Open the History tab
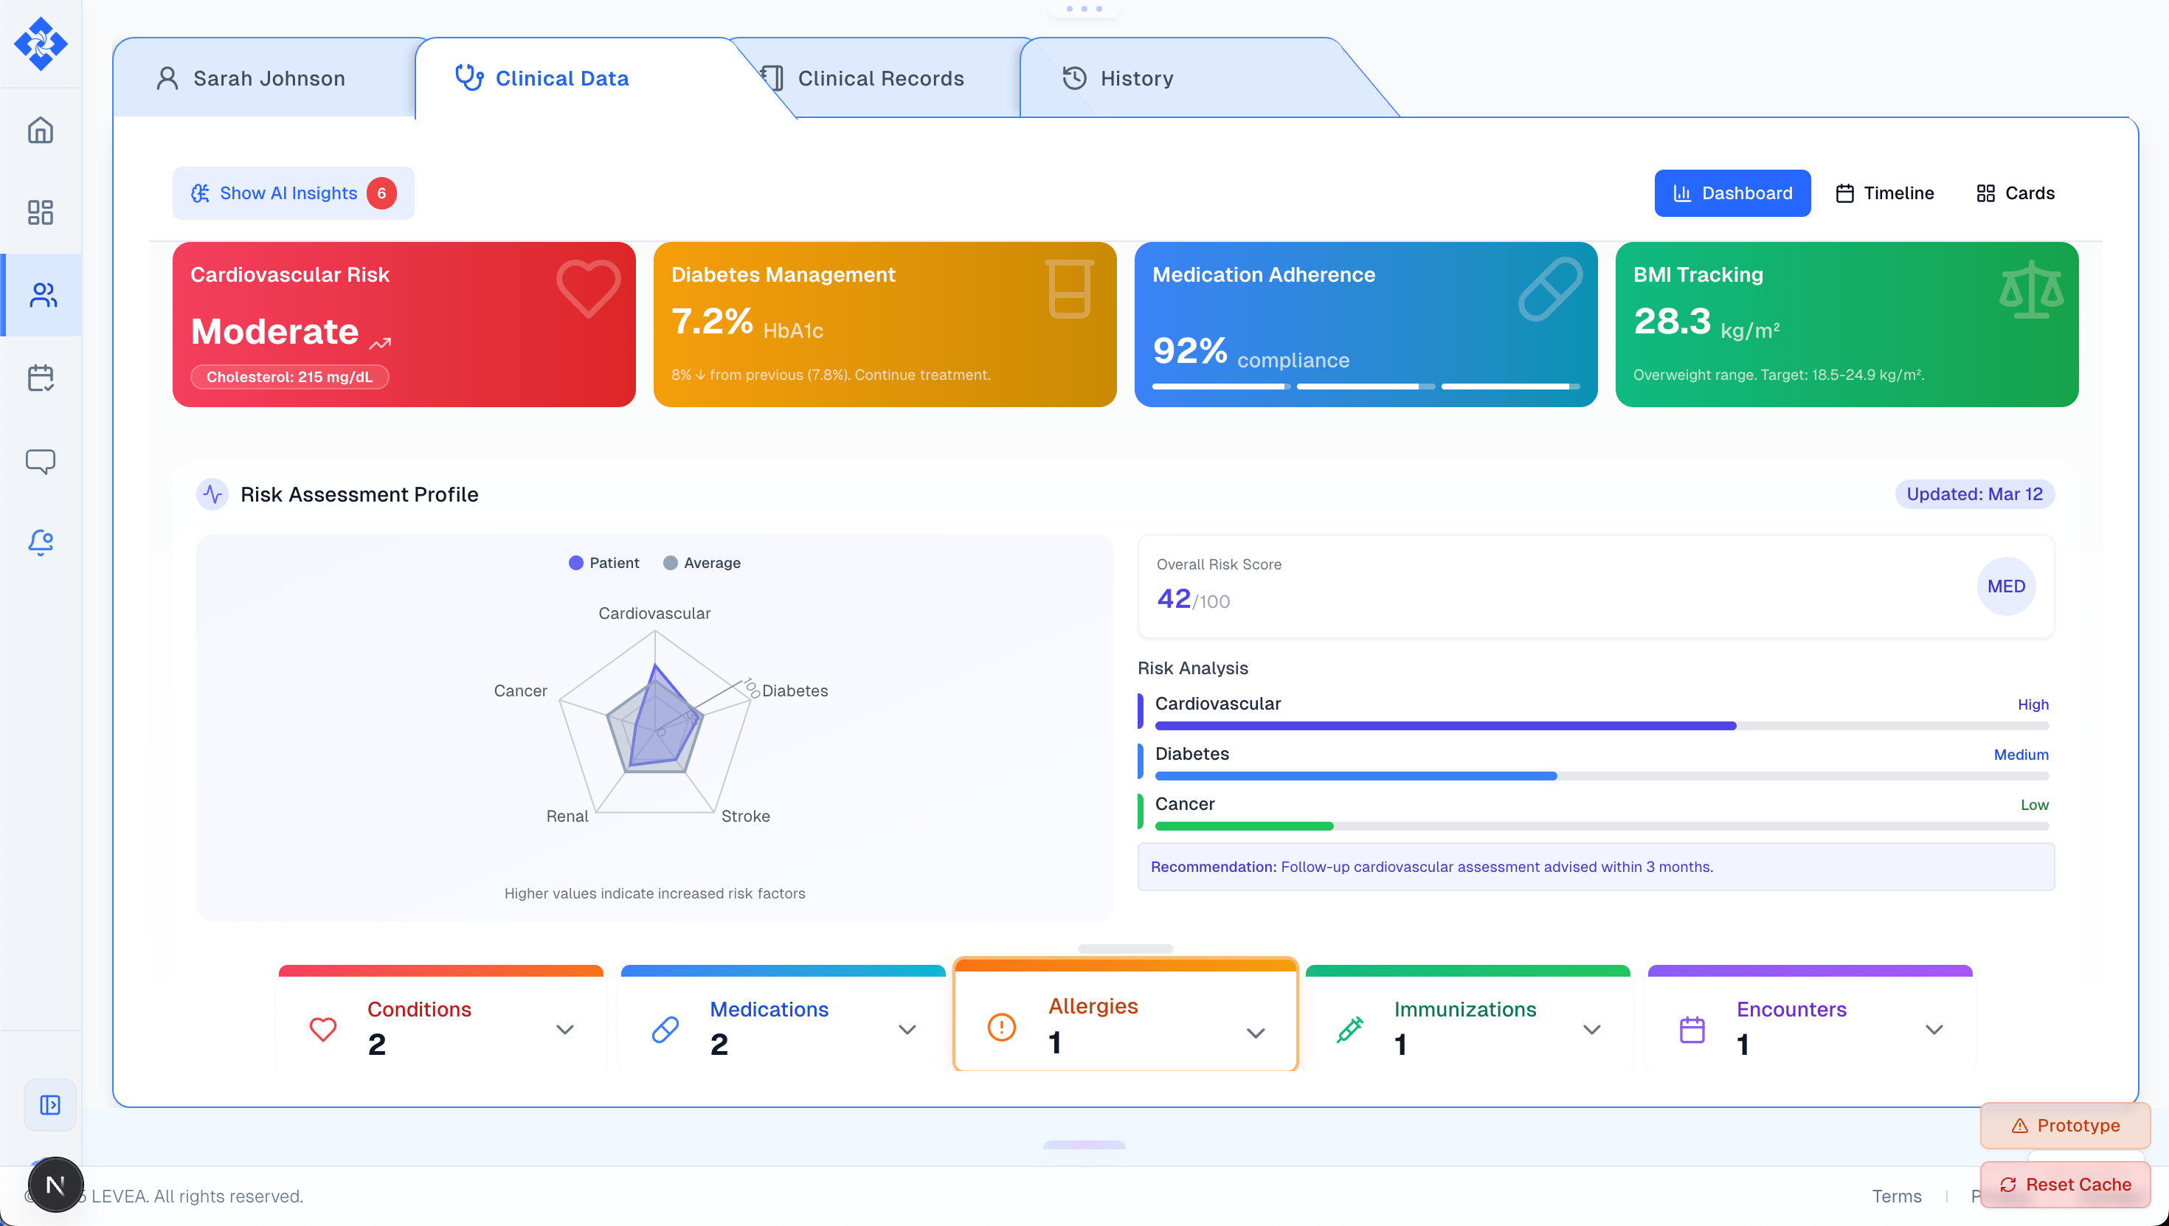 (x=1138, y=78)
